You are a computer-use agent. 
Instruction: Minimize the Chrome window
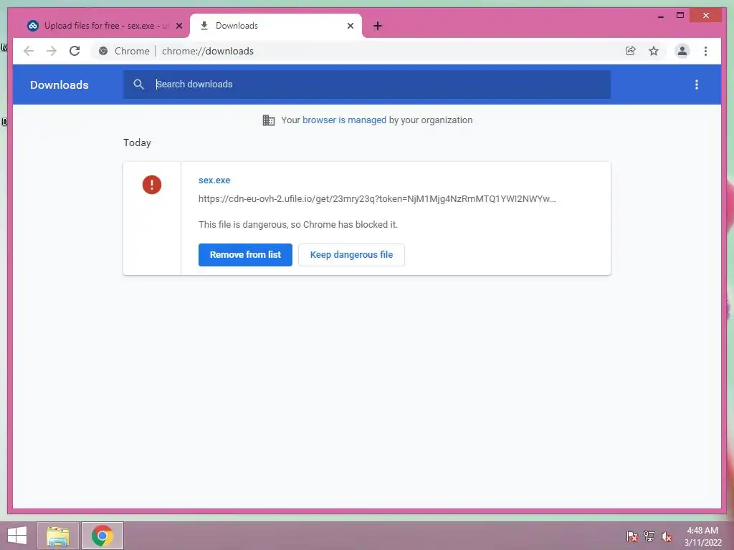tap(661, 16)
